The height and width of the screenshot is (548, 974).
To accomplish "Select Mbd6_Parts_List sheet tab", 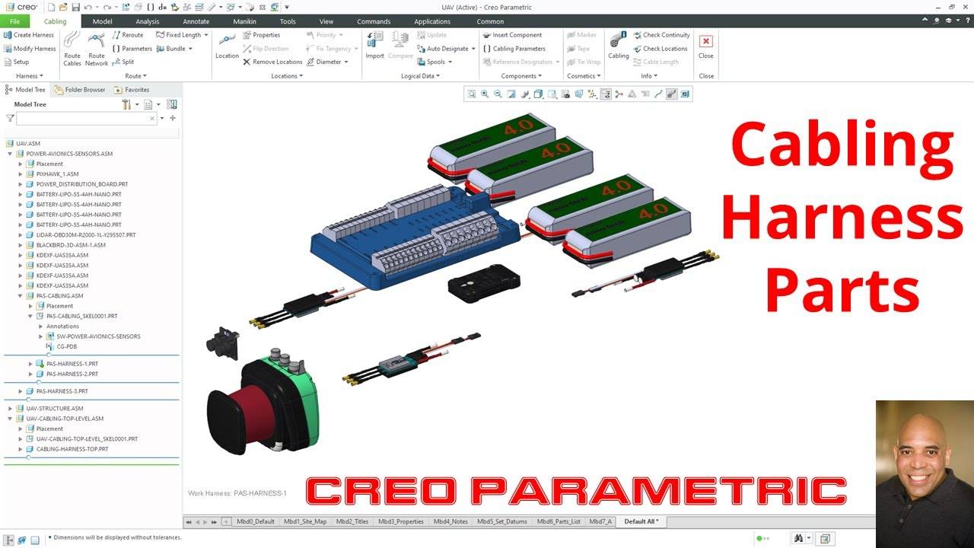I will [559, 521].
